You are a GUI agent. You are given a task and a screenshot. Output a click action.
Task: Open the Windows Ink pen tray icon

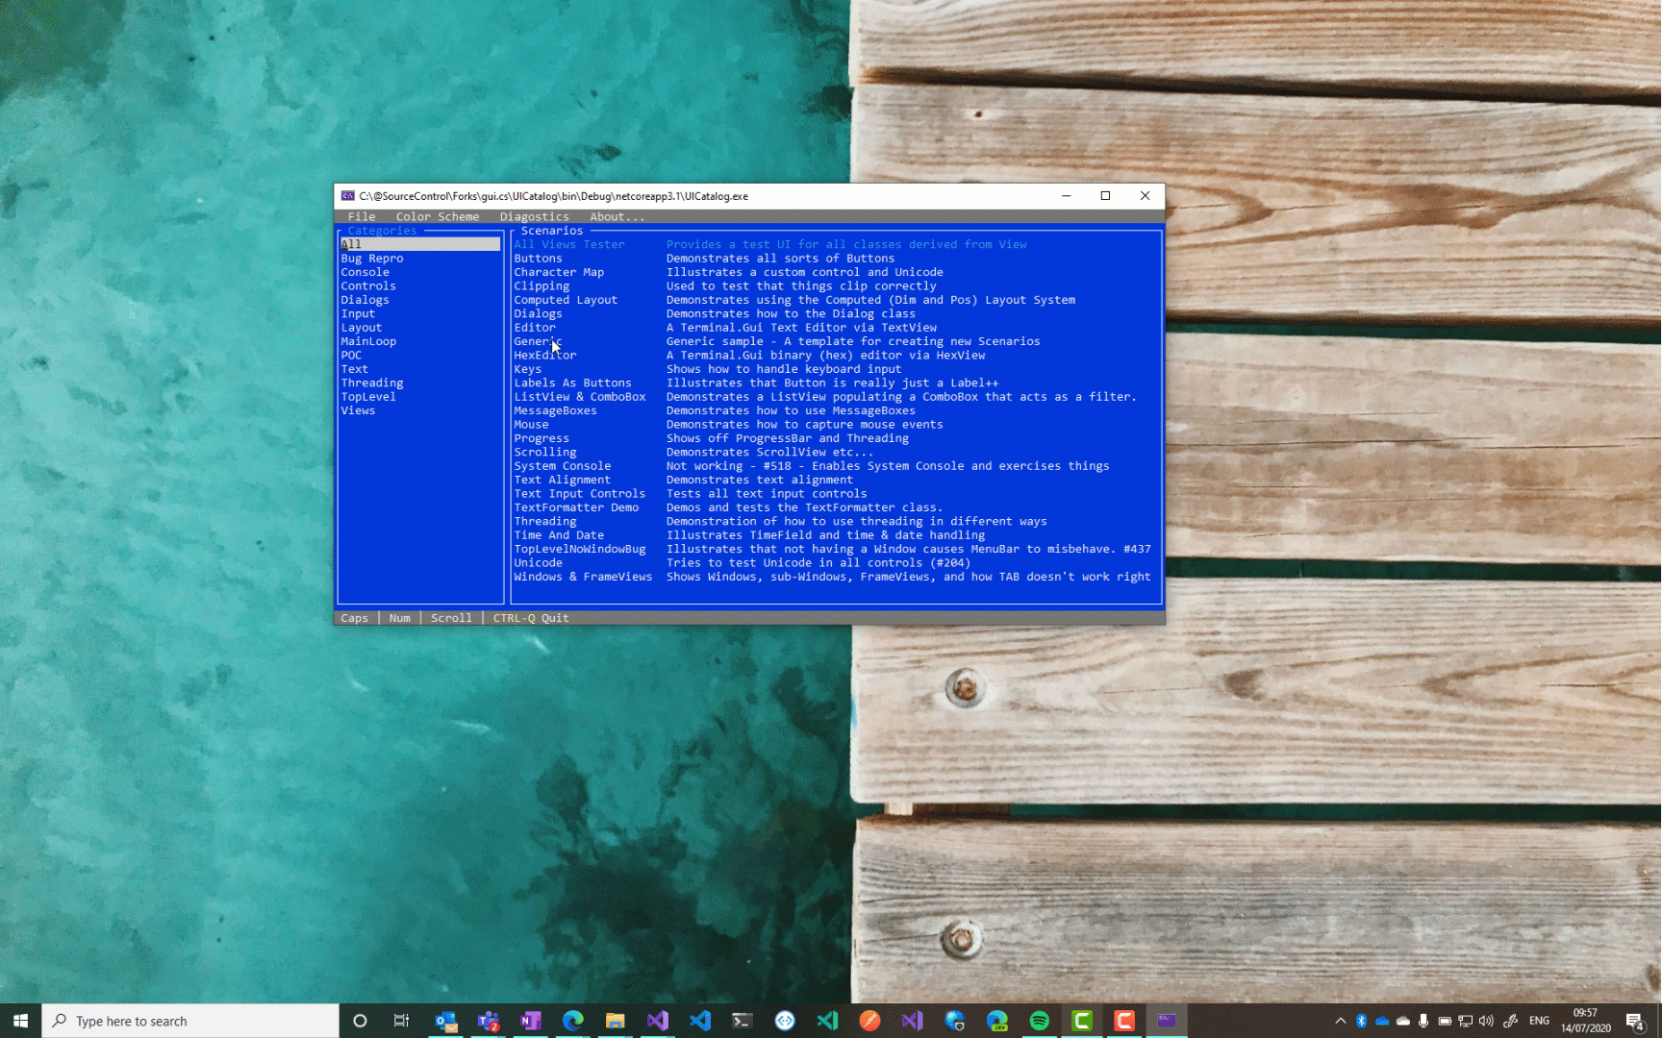coord(1510,1021)
